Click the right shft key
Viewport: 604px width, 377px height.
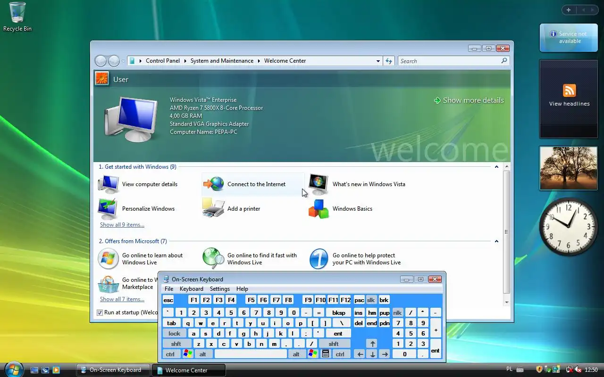click(x=334, y=344)
